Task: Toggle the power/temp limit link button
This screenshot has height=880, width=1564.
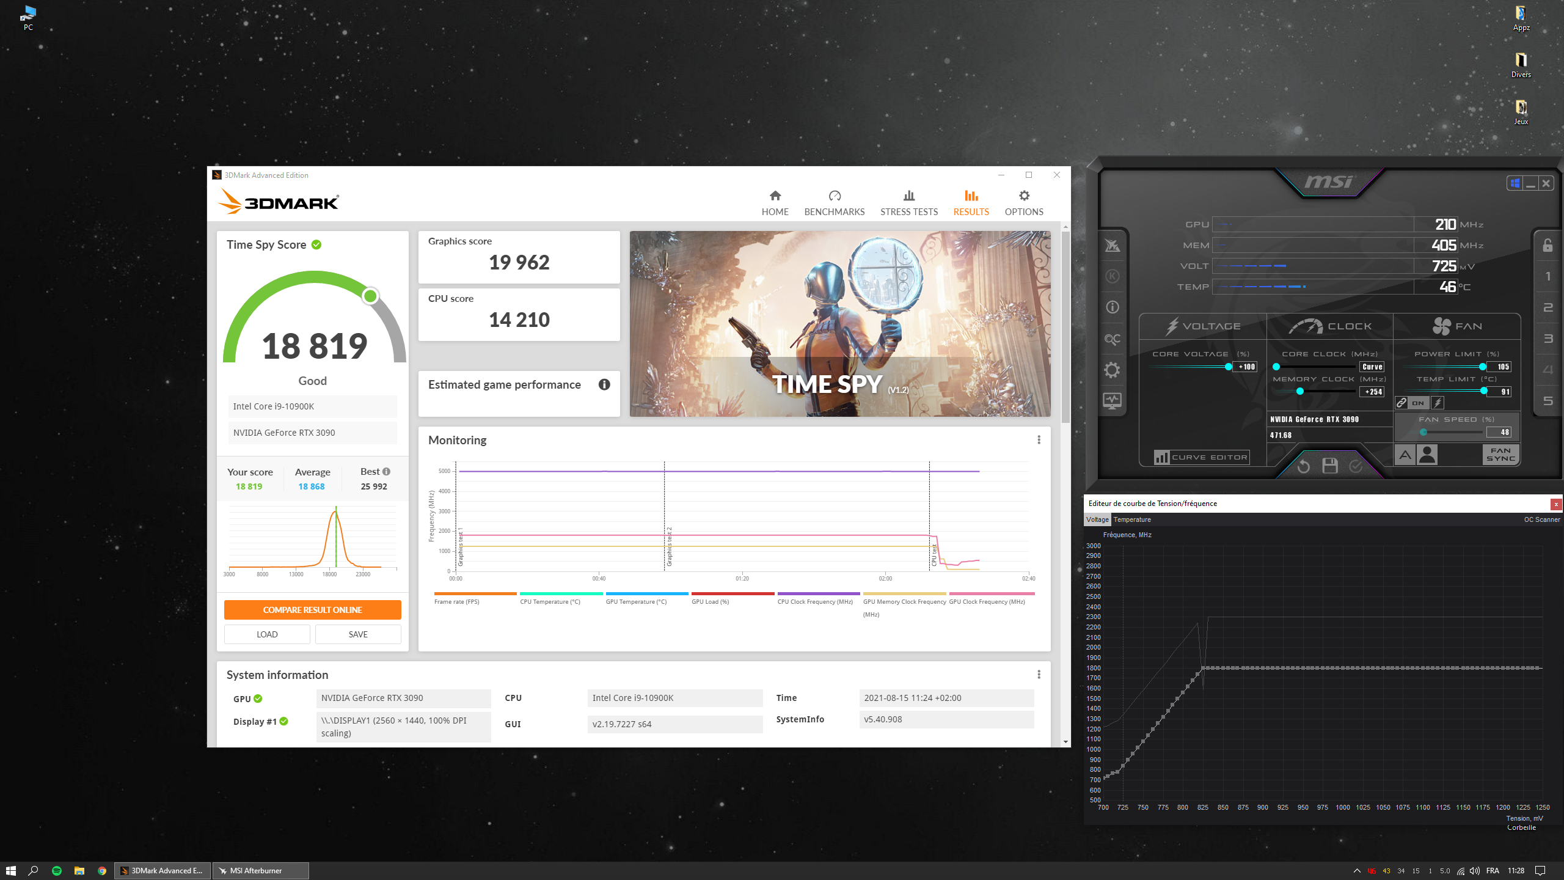Action: pyautogui.click(x=1401, y=403)
